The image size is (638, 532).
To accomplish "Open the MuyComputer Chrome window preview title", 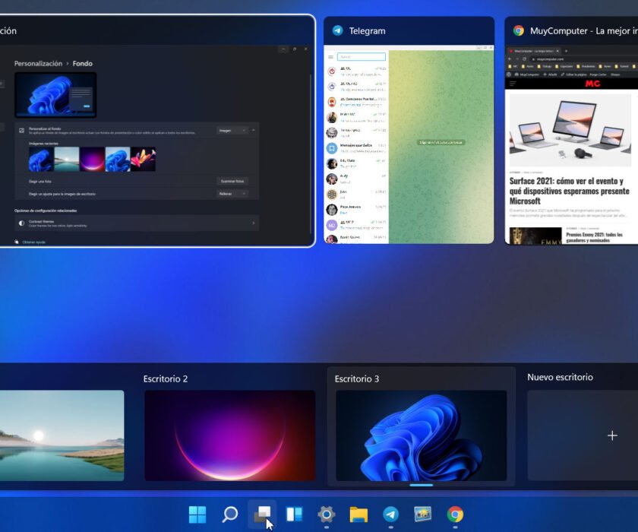I will (583, 31).
